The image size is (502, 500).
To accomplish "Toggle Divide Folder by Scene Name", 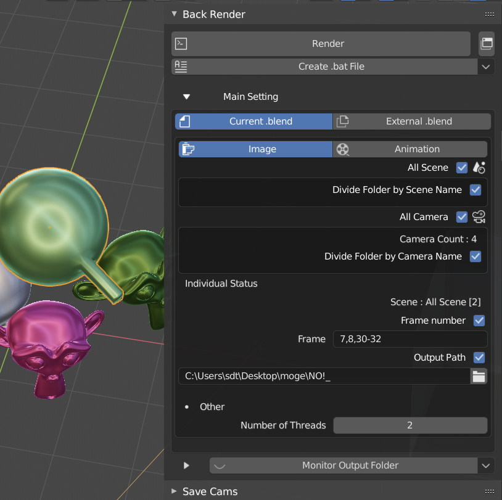I will (x=475, y=190).
